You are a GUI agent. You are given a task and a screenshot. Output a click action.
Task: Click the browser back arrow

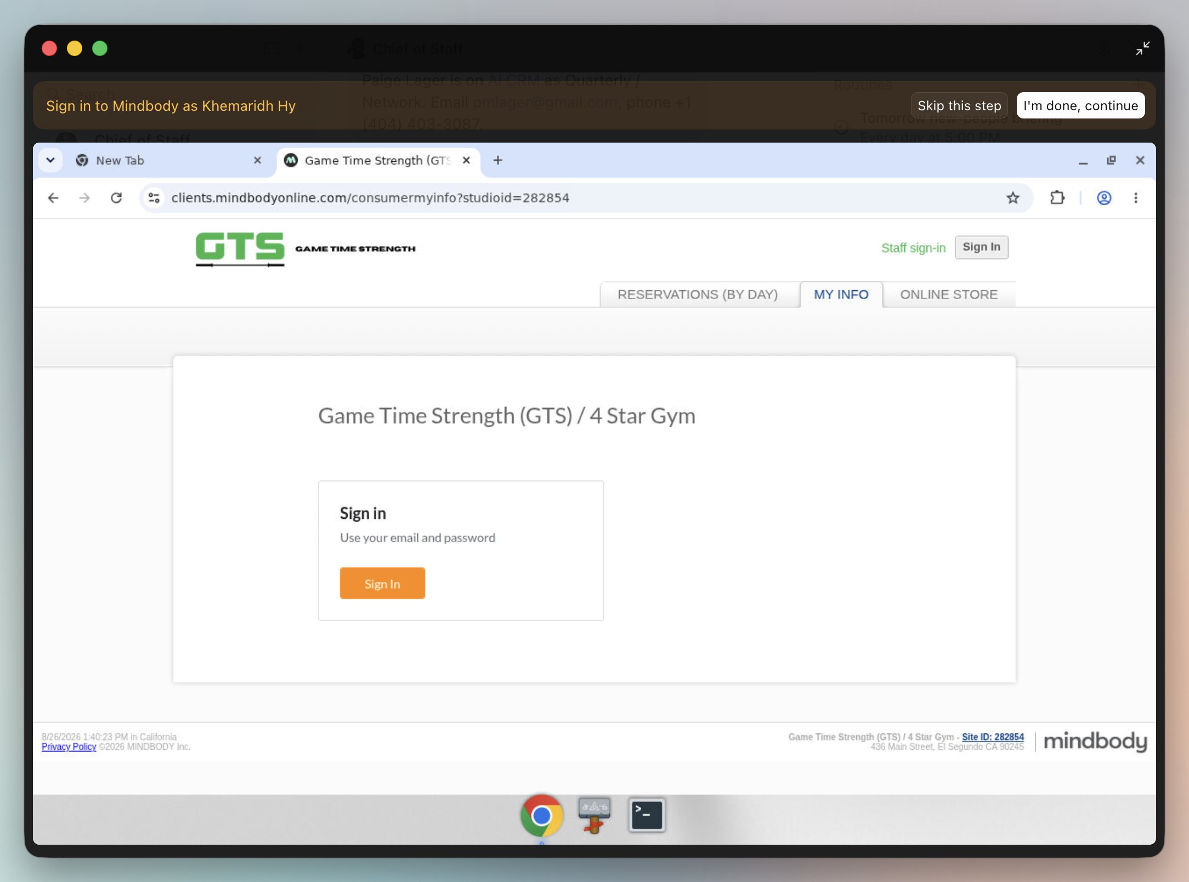tap(53, 198)
